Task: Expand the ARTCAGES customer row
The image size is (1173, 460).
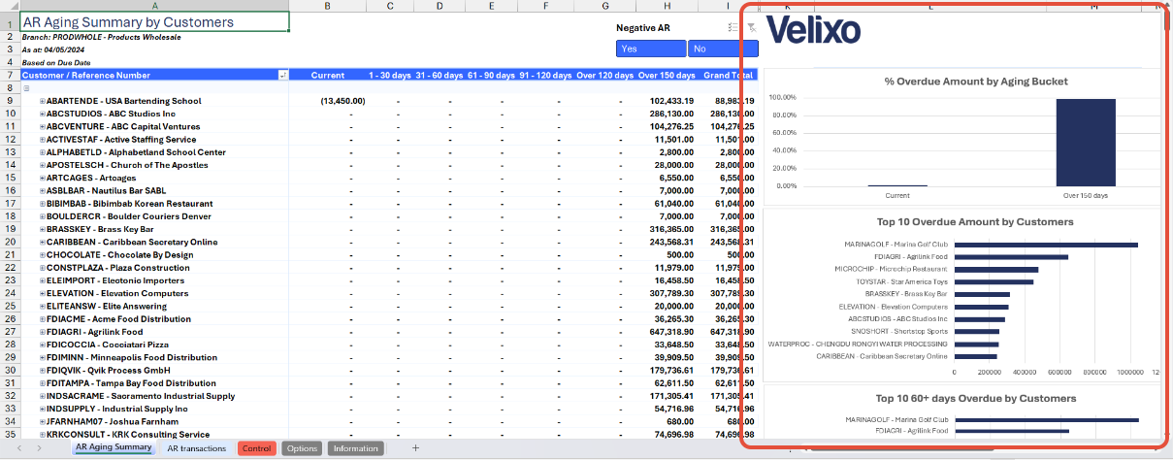Action: pos(42,178)
